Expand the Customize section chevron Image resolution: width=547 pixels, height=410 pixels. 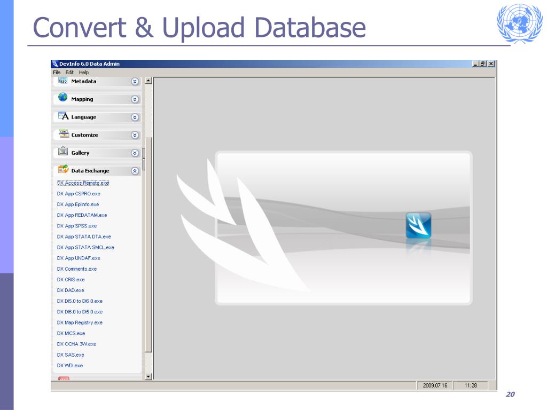pos(135,135)
